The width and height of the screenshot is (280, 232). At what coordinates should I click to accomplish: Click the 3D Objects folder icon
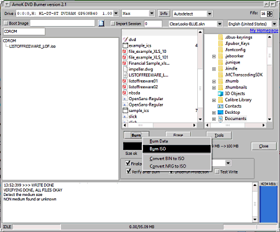220,93
